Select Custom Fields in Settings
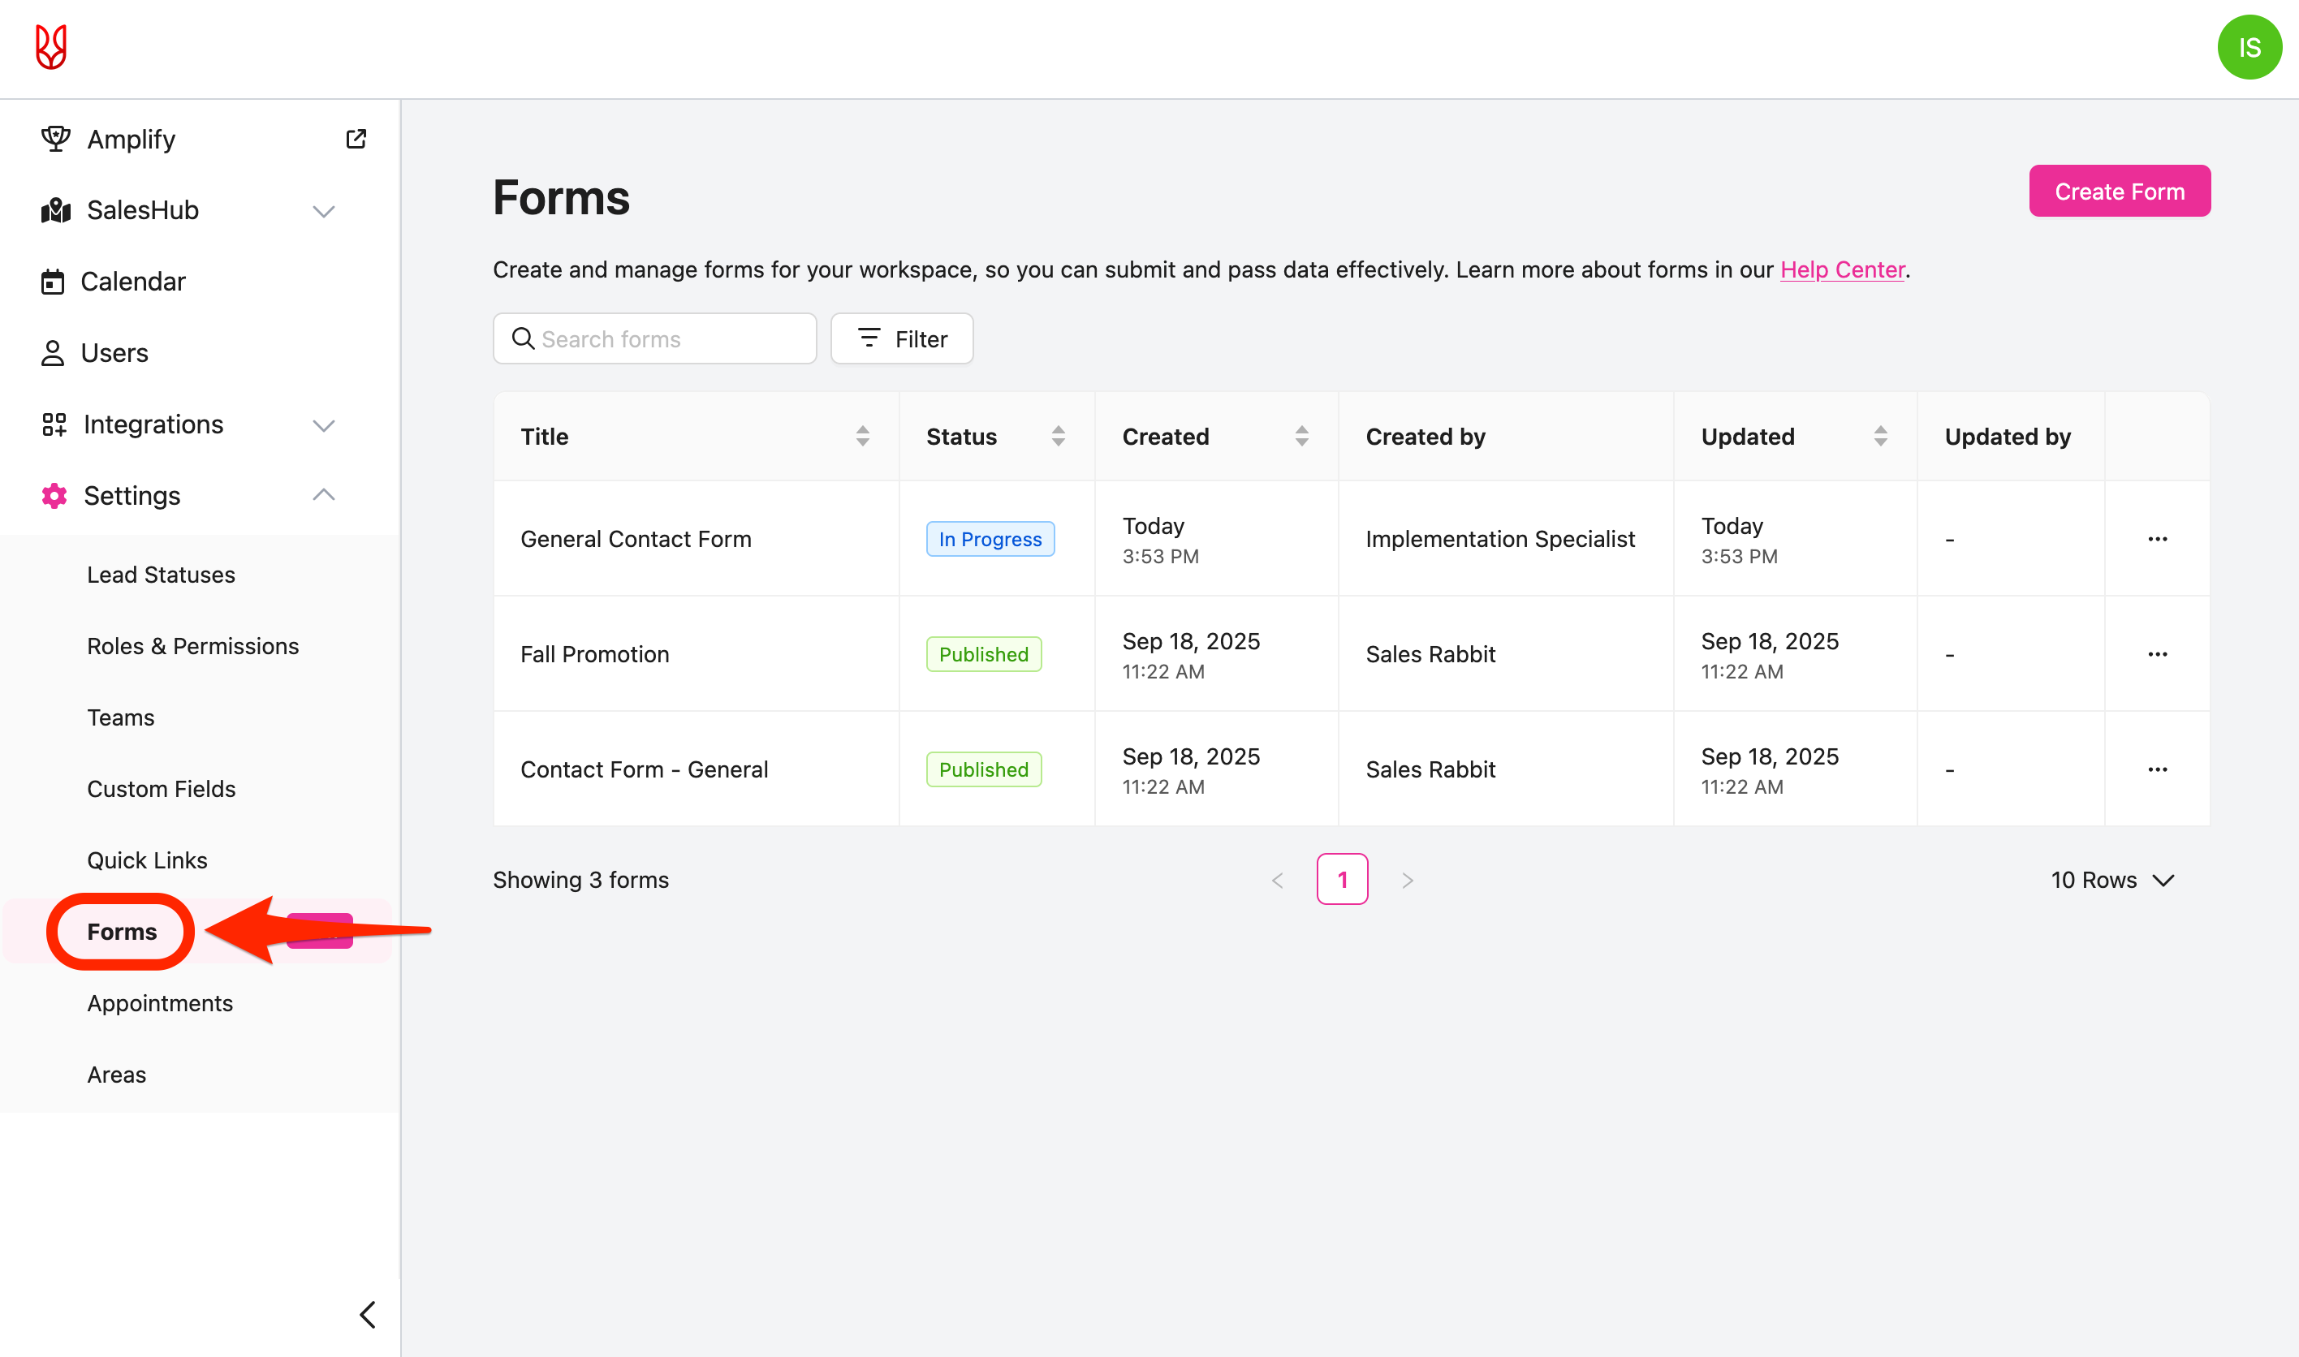Screen dimensions: 2299x1357 [161, 789]
